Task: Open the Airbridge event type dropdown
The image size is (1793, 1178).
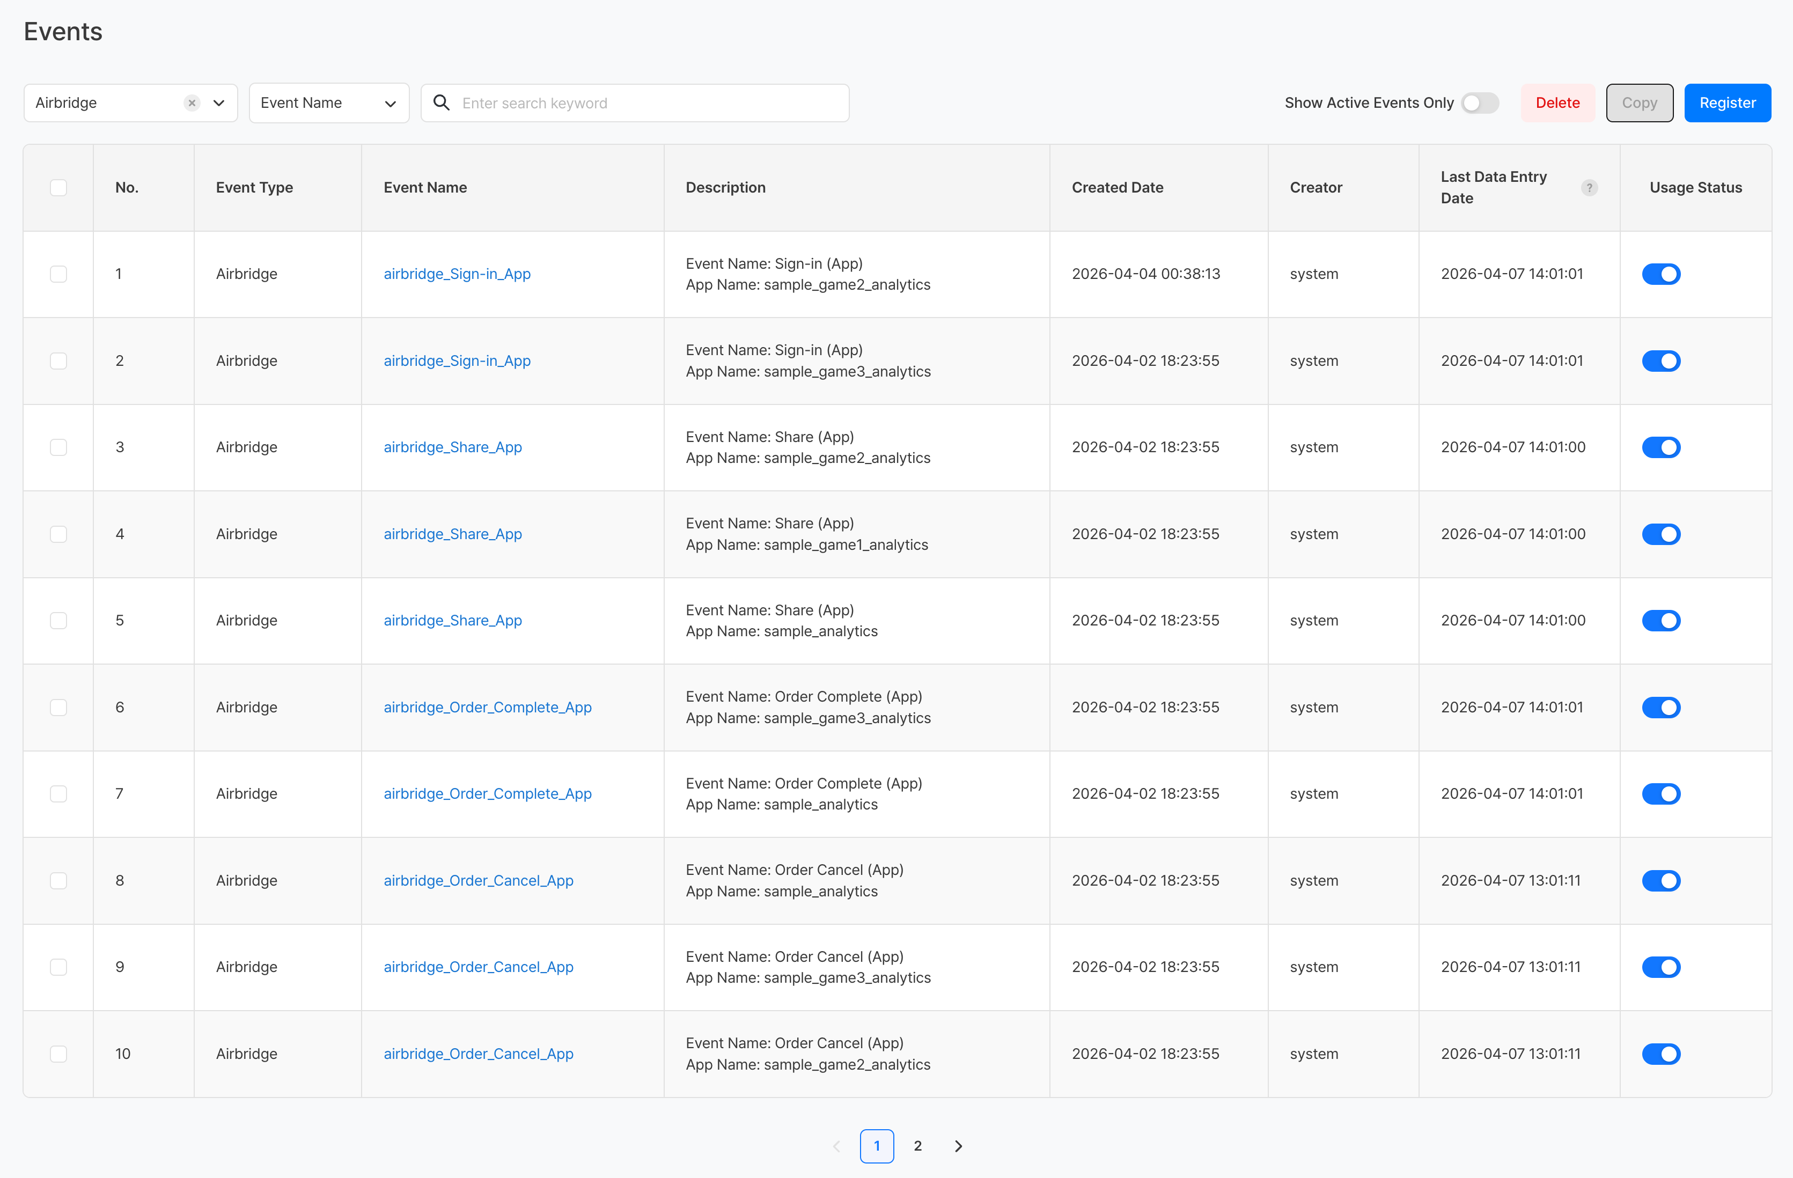Action: coord(218,103)
